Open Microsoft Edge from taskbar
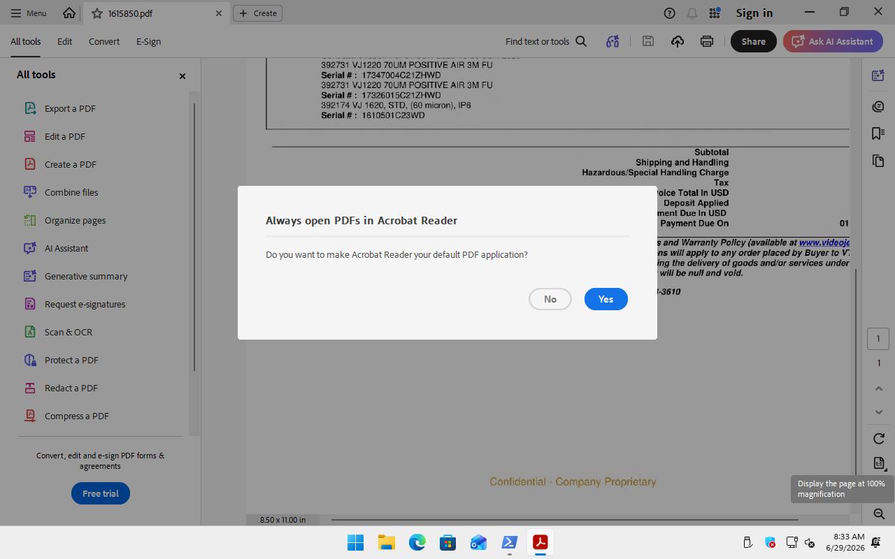 pos(417,542)
